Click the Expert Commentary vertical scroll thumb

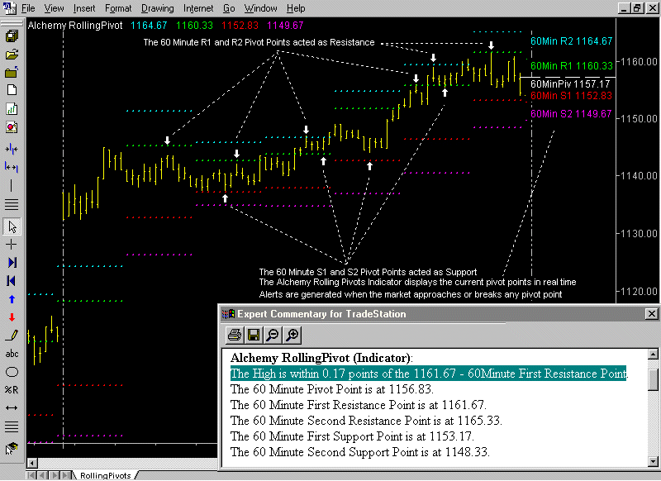click(653, 380)
